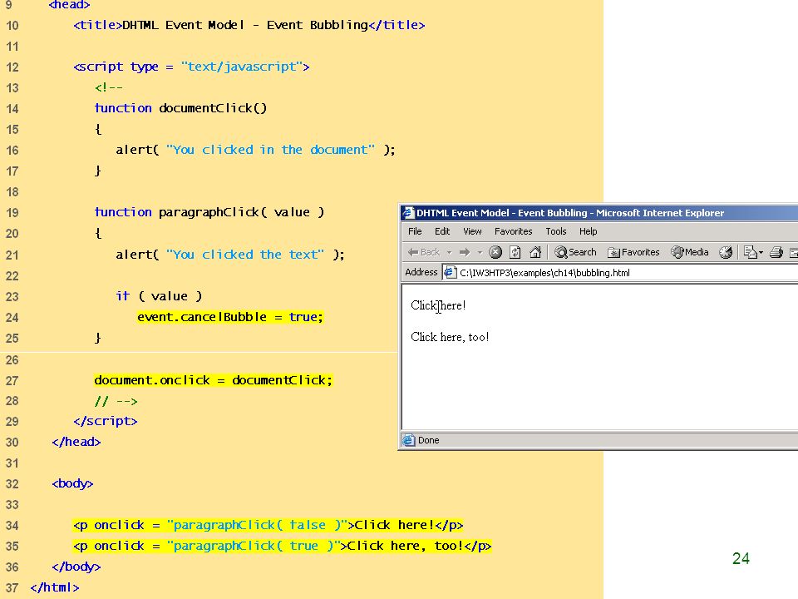Image resolution: width=798 pixels, height=599 pixels.
Task: Click highlighted event.cancelBubble = true line
Action: click(x=230, y=317)
